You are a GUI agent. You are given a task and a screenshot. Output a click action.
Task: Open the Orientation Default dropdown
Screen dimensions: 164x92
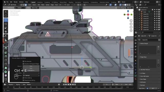click(x=20, y=8)
